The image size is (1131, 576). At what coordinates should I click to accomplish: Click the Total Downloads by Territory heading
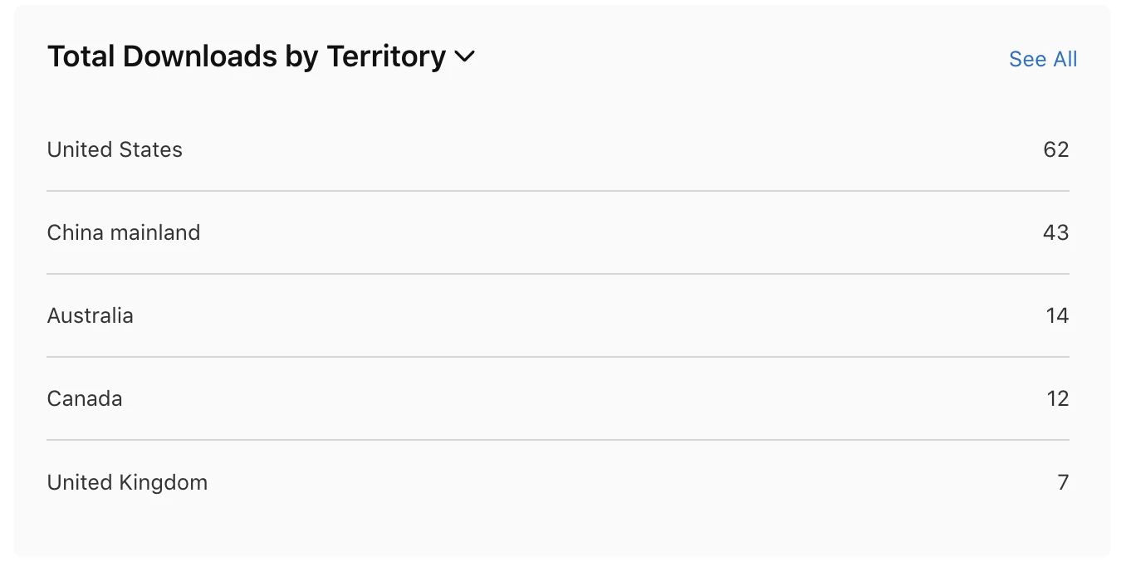click(247, 56)
